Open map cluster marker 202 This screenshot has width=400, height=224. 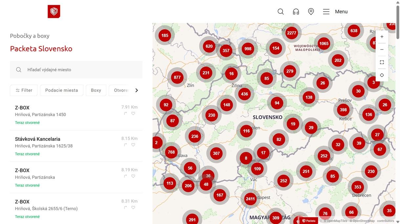pyautogui.click(x=338, y=60)
